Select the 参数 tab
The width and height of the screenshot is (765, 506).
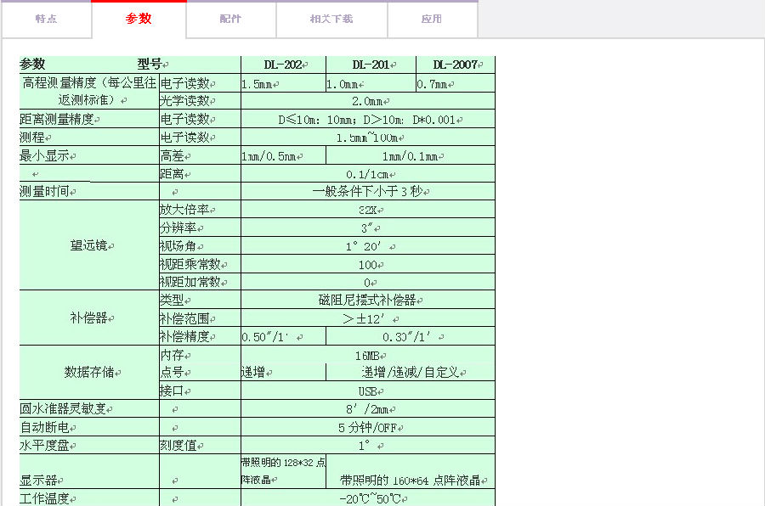(x=139, y=19)
